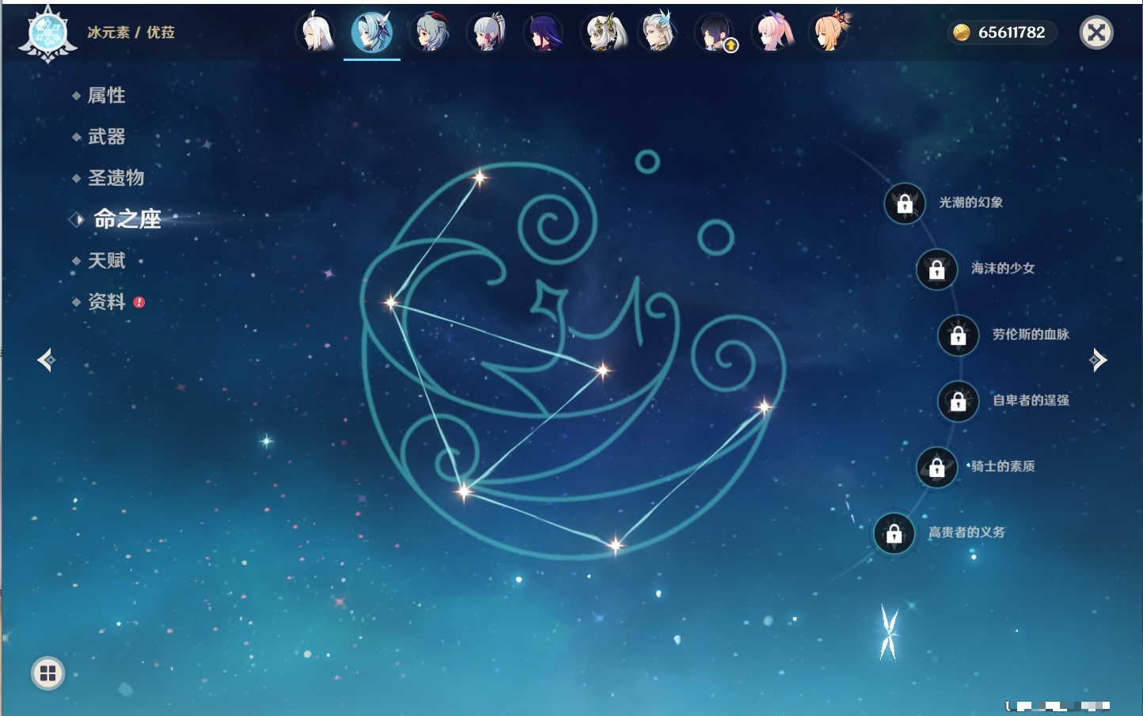1143x716 pixels.
Task: Click the red exclamation badge beside 资料
Action: [139, 302]
